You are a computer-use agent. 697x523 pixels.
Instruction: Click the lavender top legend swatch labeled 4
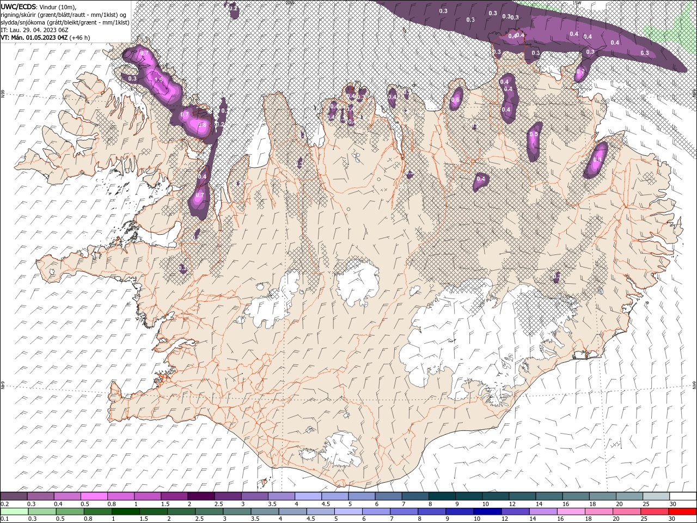(307, 496)
